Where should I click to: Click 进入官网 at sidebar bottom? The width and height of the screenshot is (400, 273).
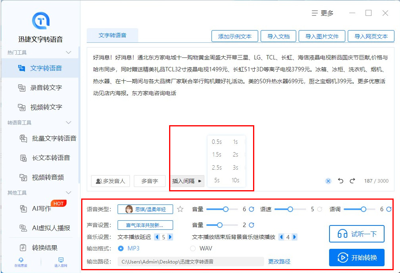(x=61, y=262)
